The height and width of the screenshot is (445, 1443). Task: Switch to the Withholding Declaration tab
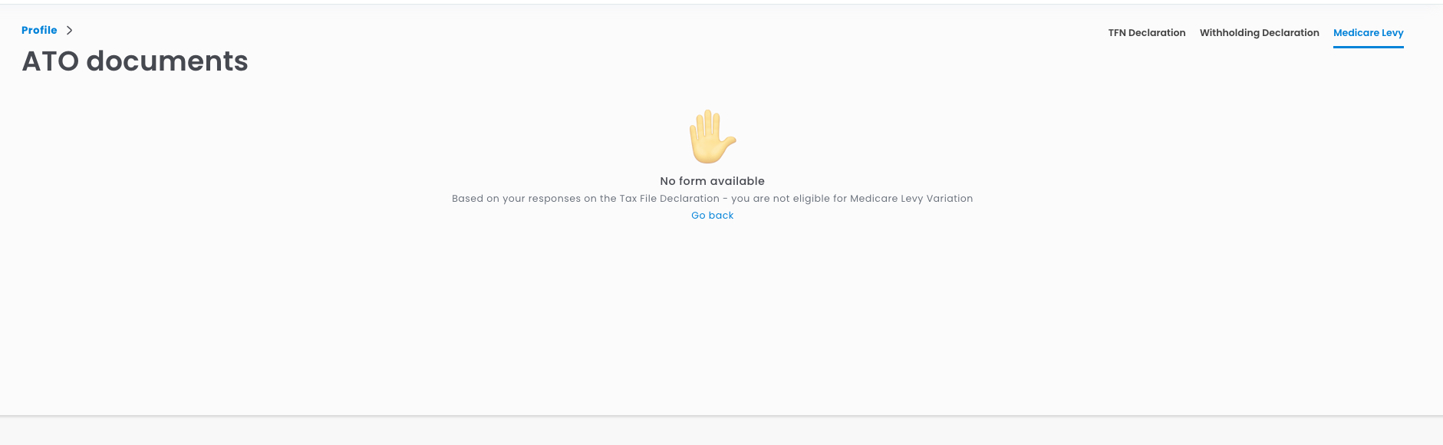click(x=1259, y=33)
